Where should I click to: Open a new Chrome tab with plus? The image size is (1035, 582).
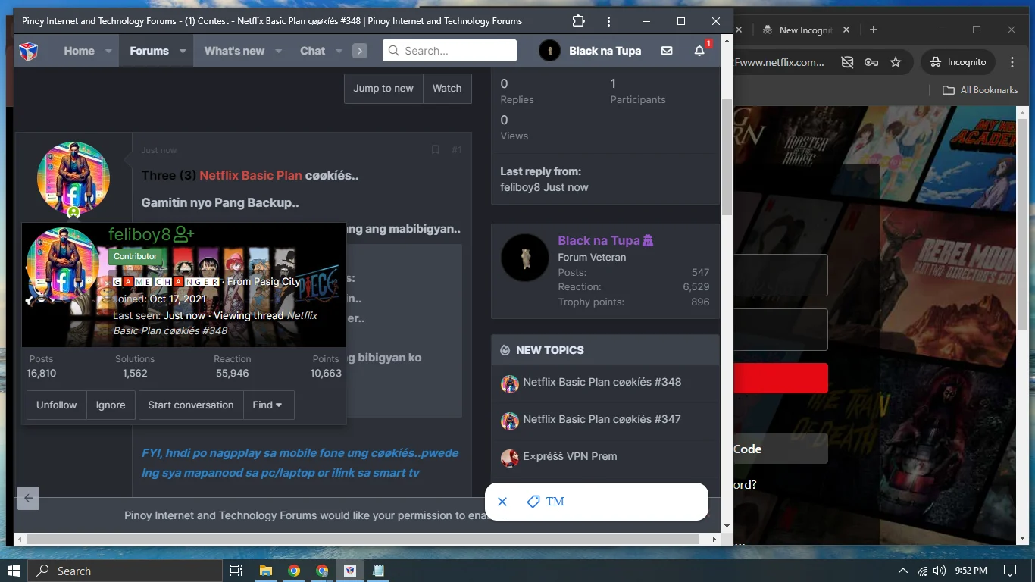(874, 30)
